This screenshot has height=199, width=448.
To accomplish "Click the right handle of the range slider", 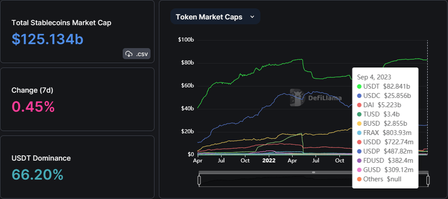I will pyautogui.click(x=428, y=180).
